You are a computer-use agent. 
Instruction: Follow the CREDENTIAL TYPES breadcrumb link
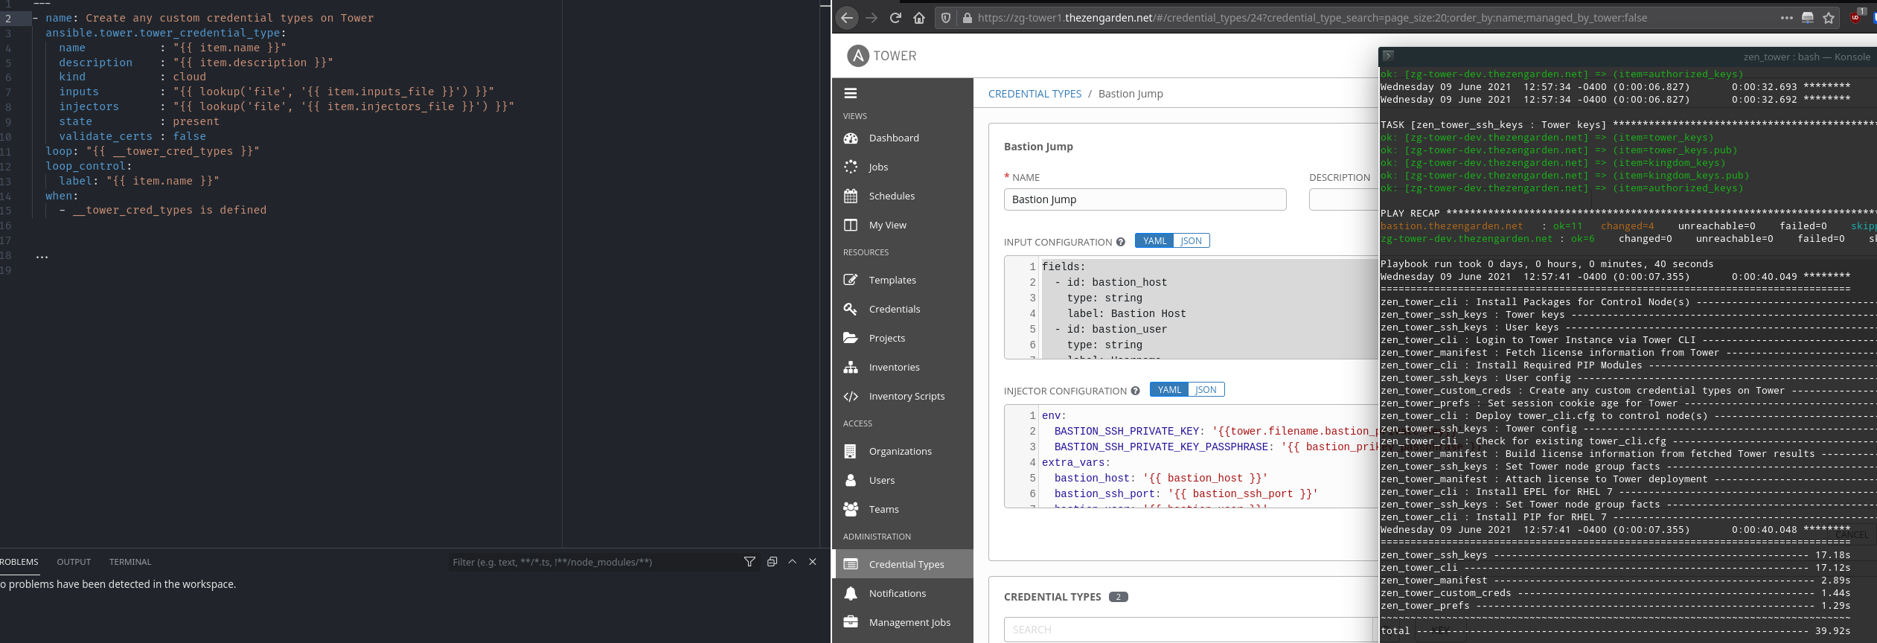[x=1035, y=94]
